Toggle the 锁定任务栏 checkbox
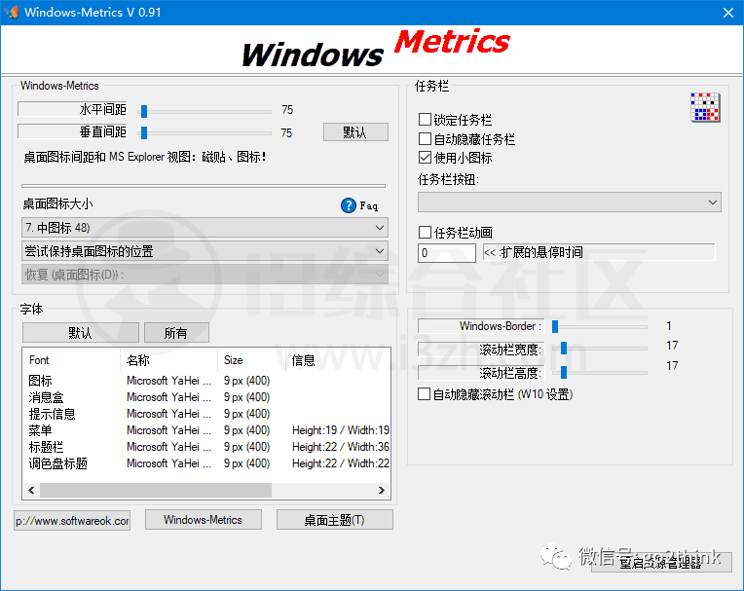 coord(426,119)
